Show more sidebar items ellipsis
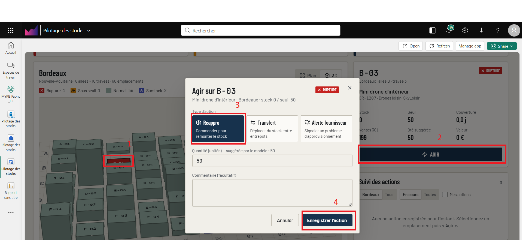523x240 pixels. click(x=11, y=212)
